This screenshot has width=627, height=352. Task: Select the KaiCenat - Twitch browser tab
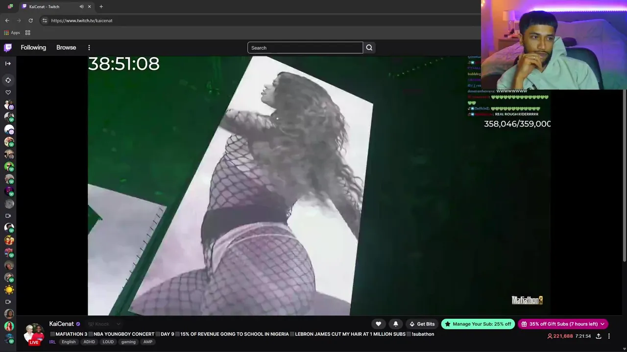tap(57, 7)
